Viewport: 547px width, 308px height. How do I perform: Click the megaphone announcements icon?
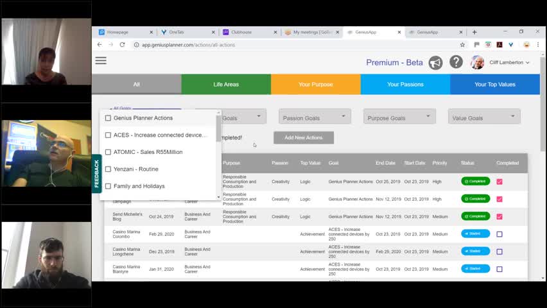tap(435, 63)
